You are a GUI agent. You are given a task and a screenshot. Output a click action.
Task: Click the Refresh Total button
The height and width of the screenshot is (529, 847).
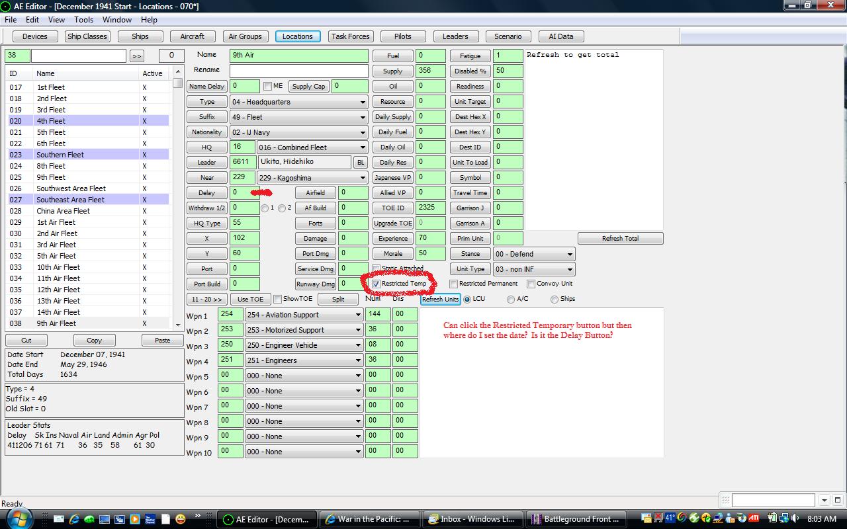620,239
